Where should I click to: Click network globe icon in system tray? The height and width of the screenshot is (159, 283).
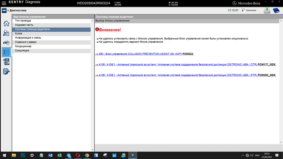(247, 155)
